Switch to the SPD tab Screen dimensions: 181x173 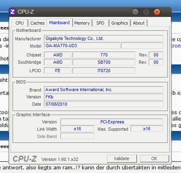tap(100, 23)
